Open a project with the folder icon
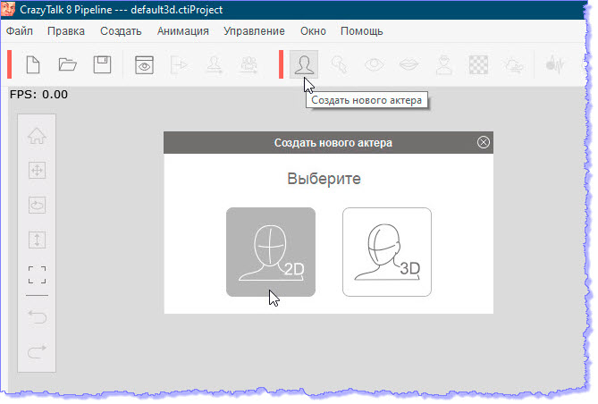This screenshot has height=404, width=598. coord(68,64)
